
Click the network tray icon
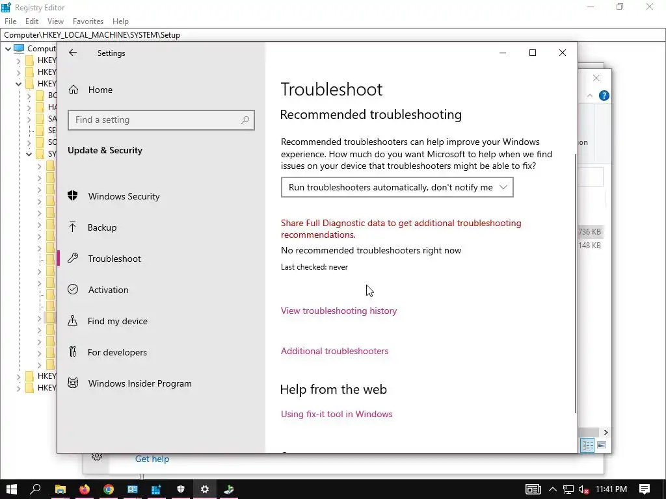pos(568,490)
